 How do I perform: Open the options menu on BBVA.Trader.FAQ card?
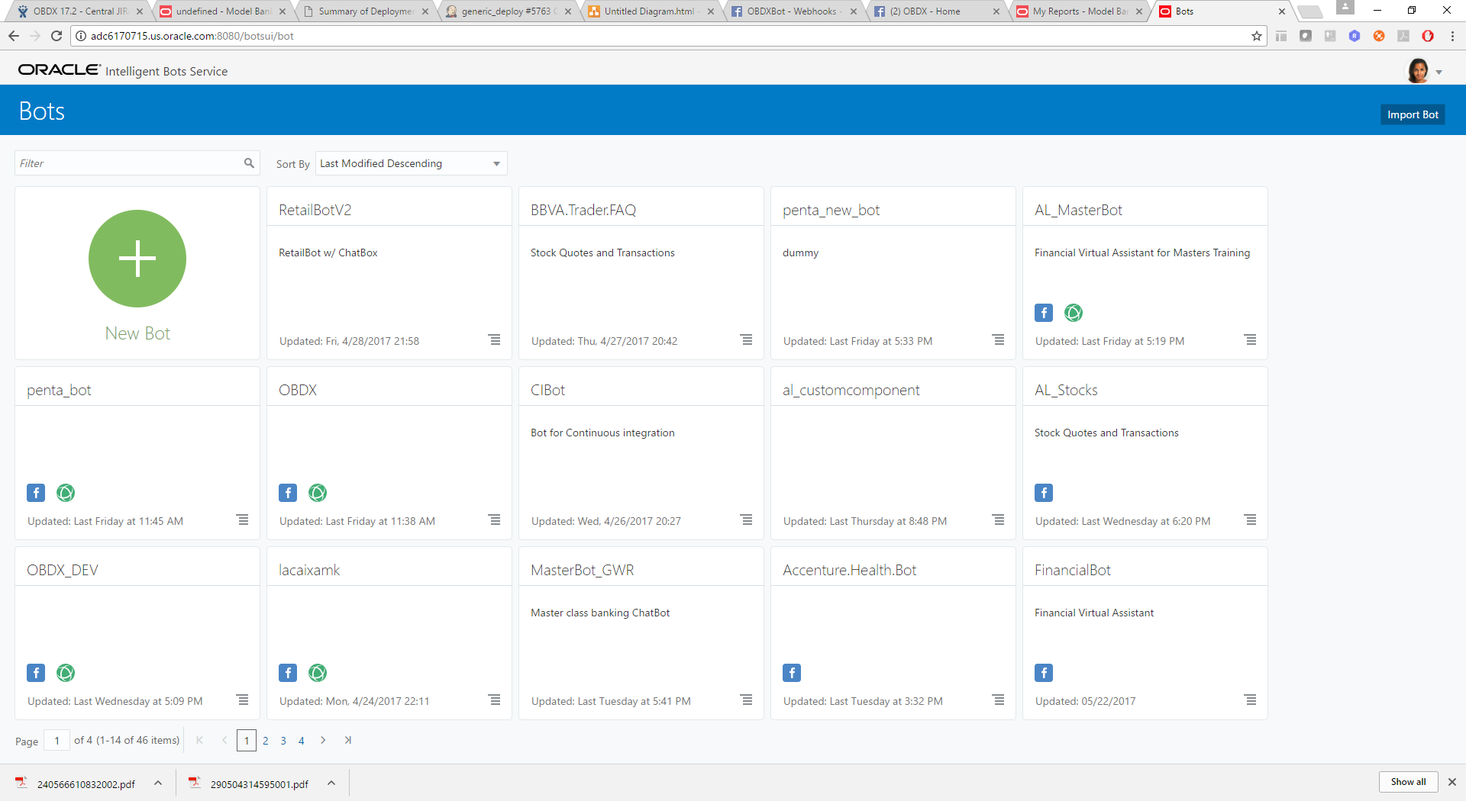[747, 339]
